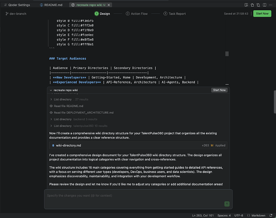276x218 pixels.
Task: Expand the 'List directory 27 results' entry
Action: tap(51, 99)
